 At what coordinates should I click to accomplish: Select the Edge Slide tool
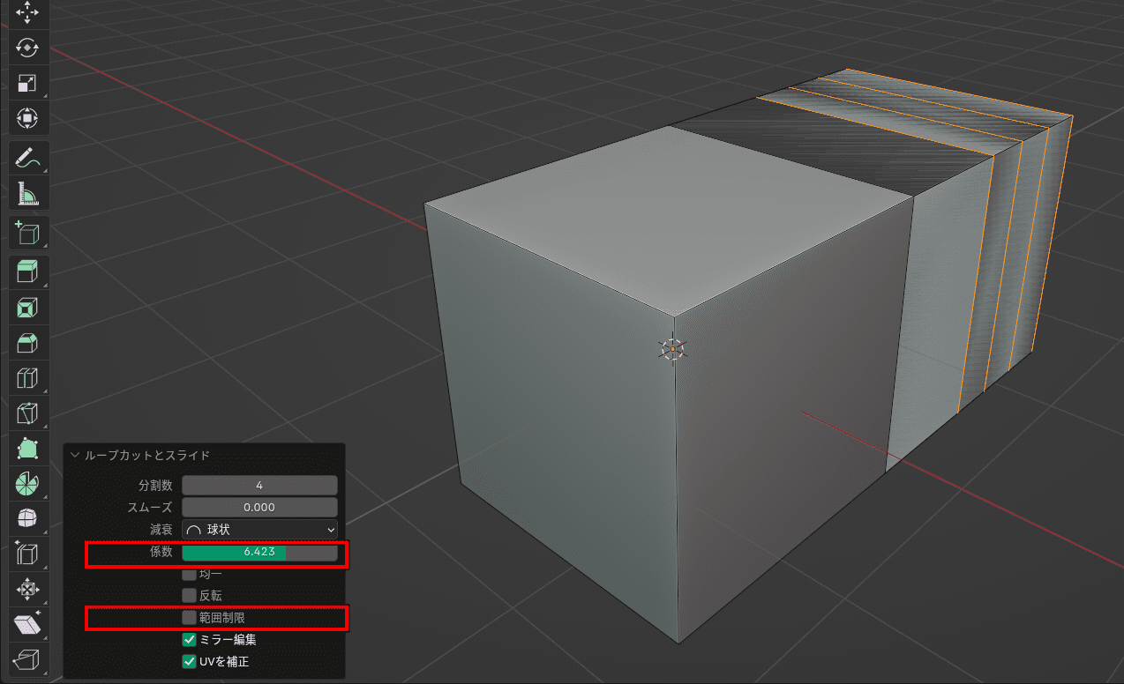coord(27,554)
